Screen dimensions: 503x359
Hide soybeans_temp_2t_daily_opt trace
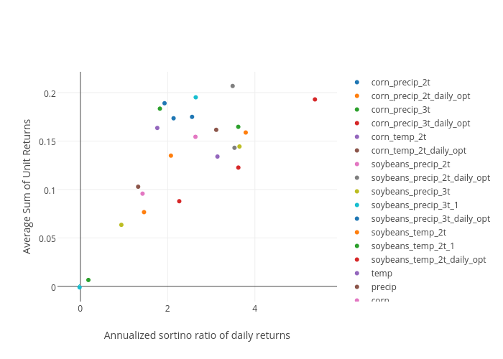pos(428,259)
